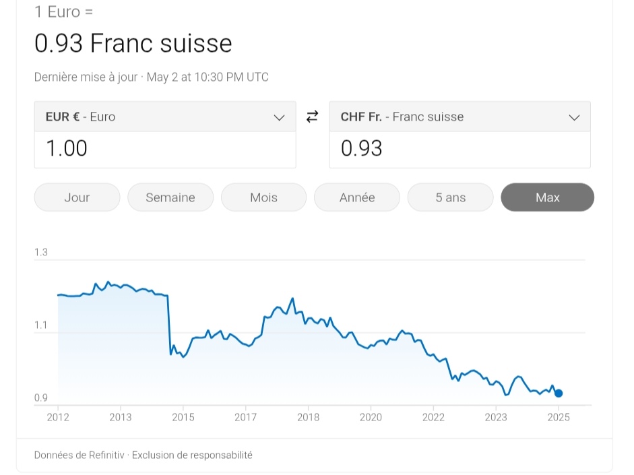This screenshot has width=634, height=475.
Task: Open the EUR currency dropdown chevron
Action: (x=279, y=118)
